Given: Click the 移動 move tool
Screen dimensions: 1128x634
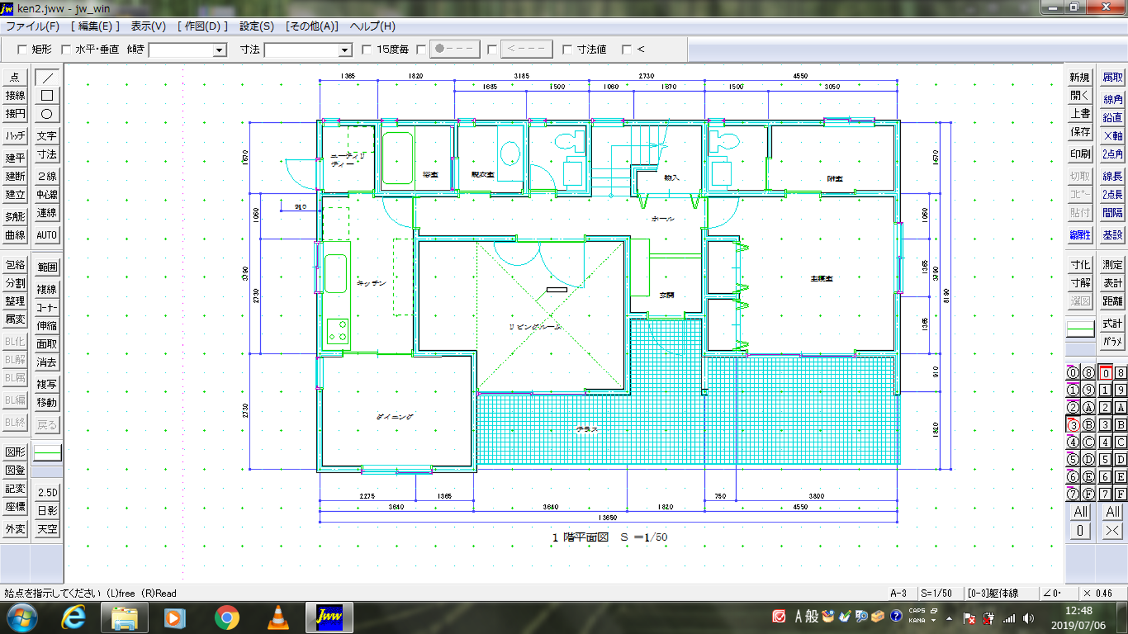Looking at the screenshot, I should pyautogui.click(x=47, y=402).
